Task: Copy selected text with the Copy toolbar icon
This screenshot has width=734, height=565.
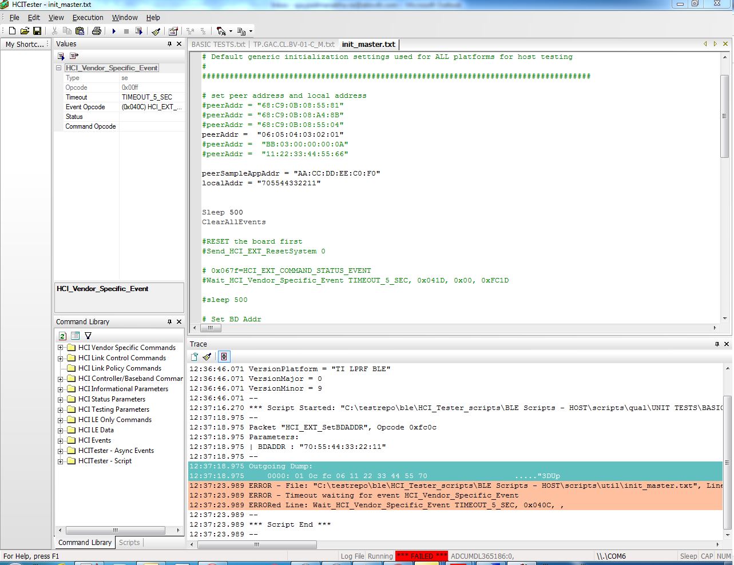Action: point(68,30)
